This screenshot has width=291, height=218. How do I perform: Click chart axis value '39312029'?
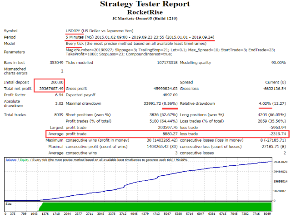click(280, 162)
